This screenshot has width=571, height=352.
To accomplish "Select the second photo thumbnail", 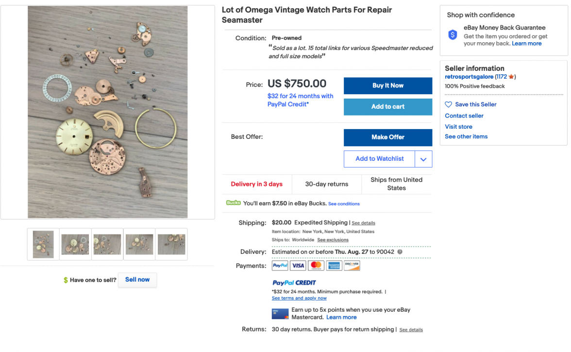I will point(75,244).
